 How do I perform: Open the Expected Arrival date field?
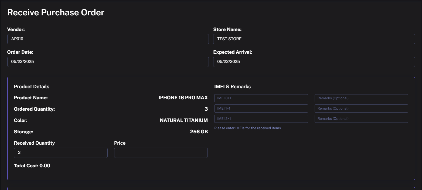[314, 62]
